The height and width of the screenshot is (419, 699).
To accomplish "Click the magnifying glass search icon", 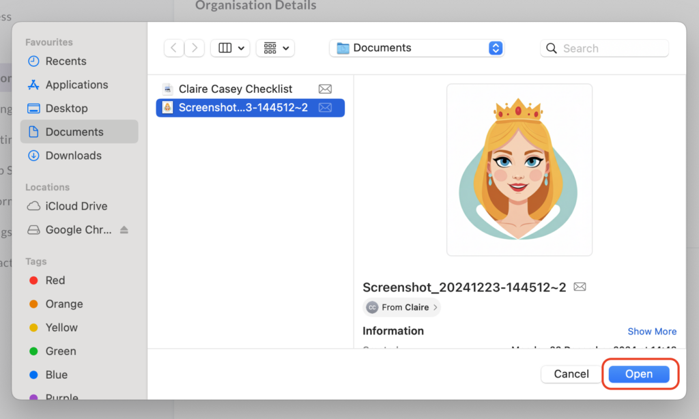I will point(552,48).
